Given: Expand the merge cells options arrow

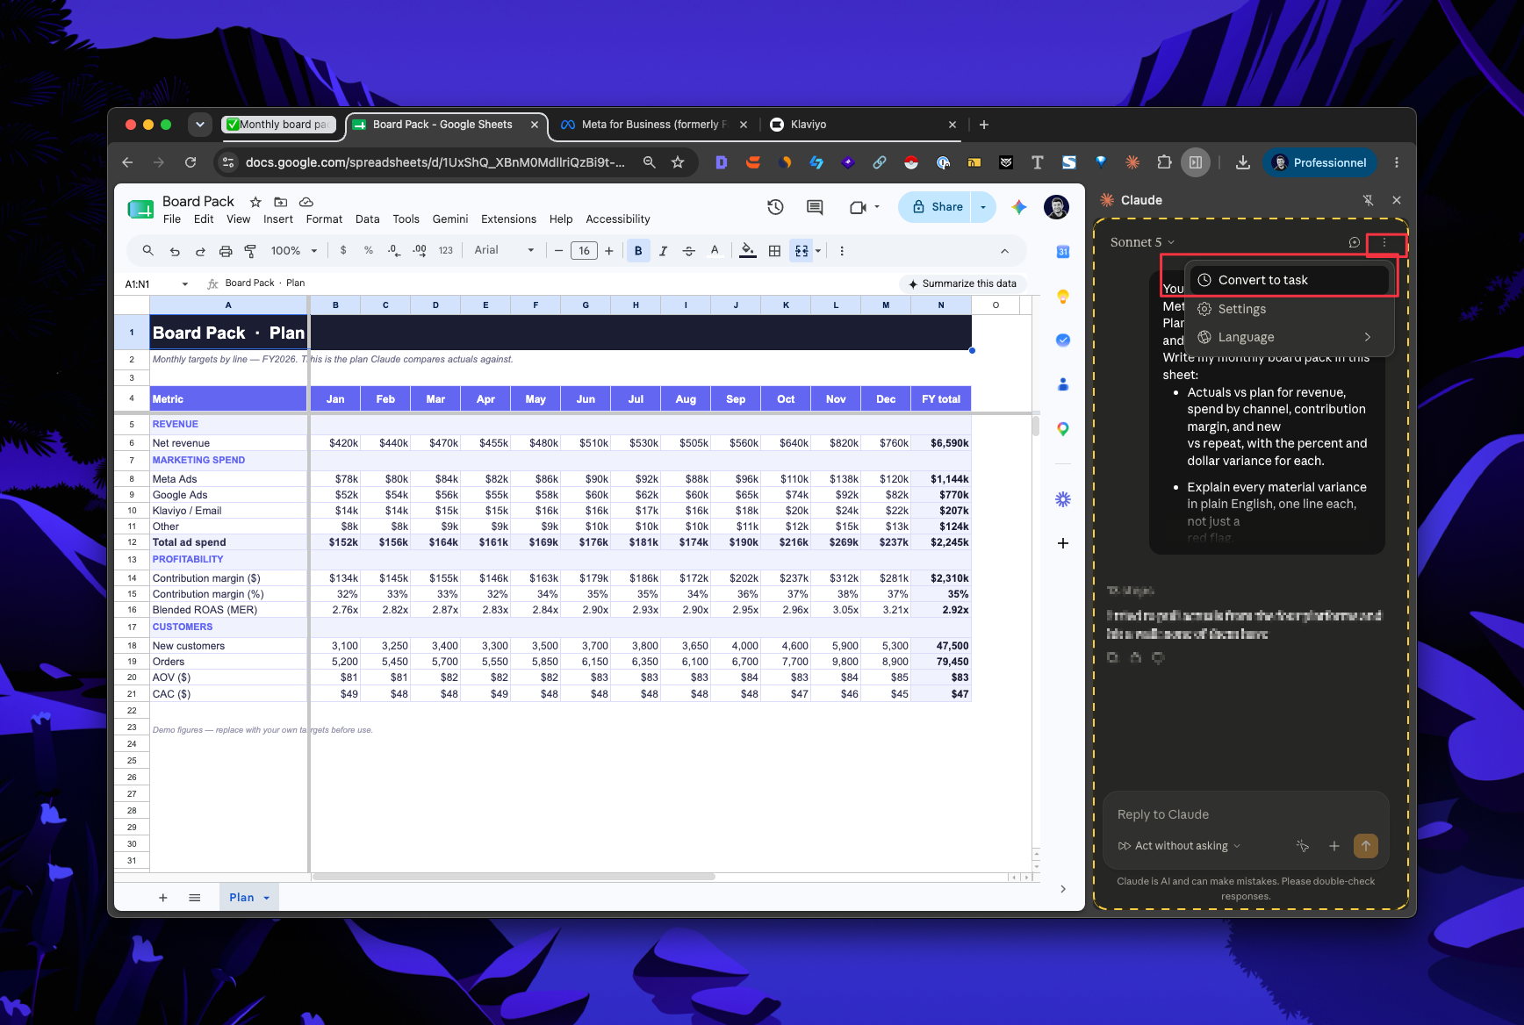Looking at the screenshot, I should tap(818, 251).
